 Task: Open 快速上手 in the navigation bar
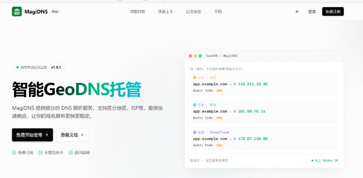point(166,12)
